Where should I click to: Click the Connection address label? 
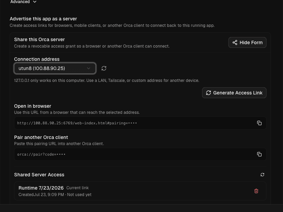[x=37, y=59]
